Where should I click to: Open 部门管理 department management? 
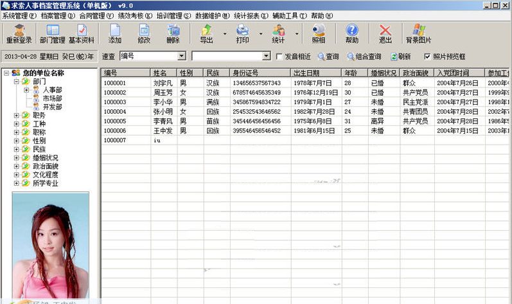(52, 33)
